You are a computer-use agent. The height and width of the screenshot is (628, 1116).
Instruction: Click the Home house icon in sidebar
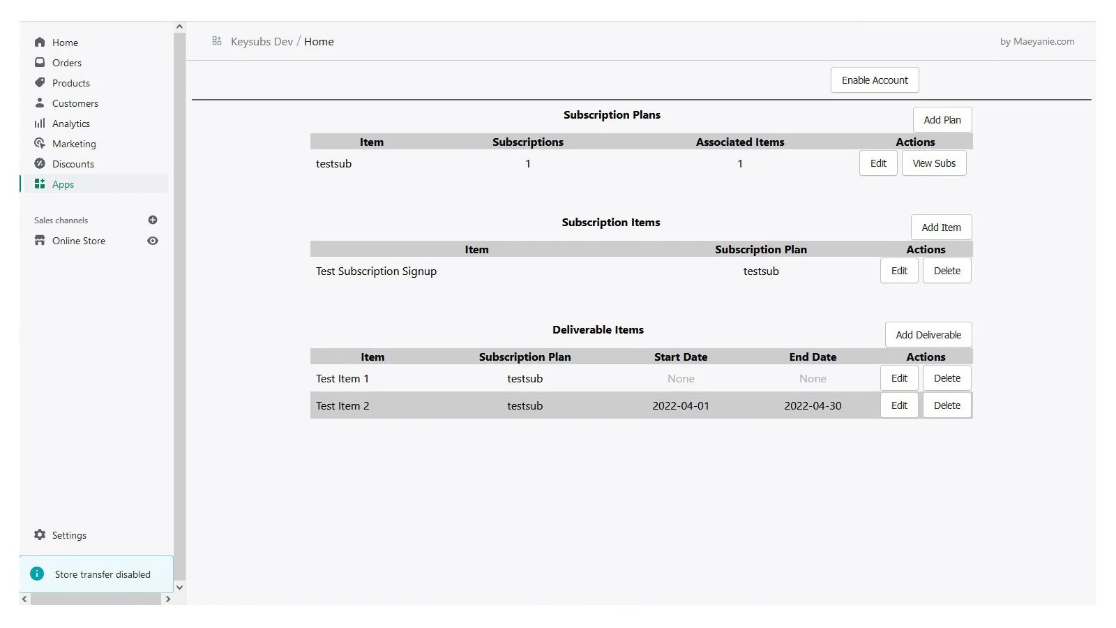[x=40, y=42]
